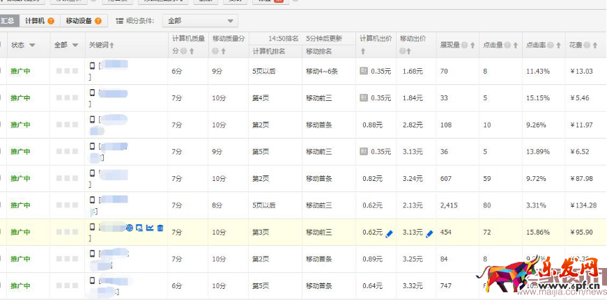Click default-bid icon in ¥6.52 row

[364, 151]
